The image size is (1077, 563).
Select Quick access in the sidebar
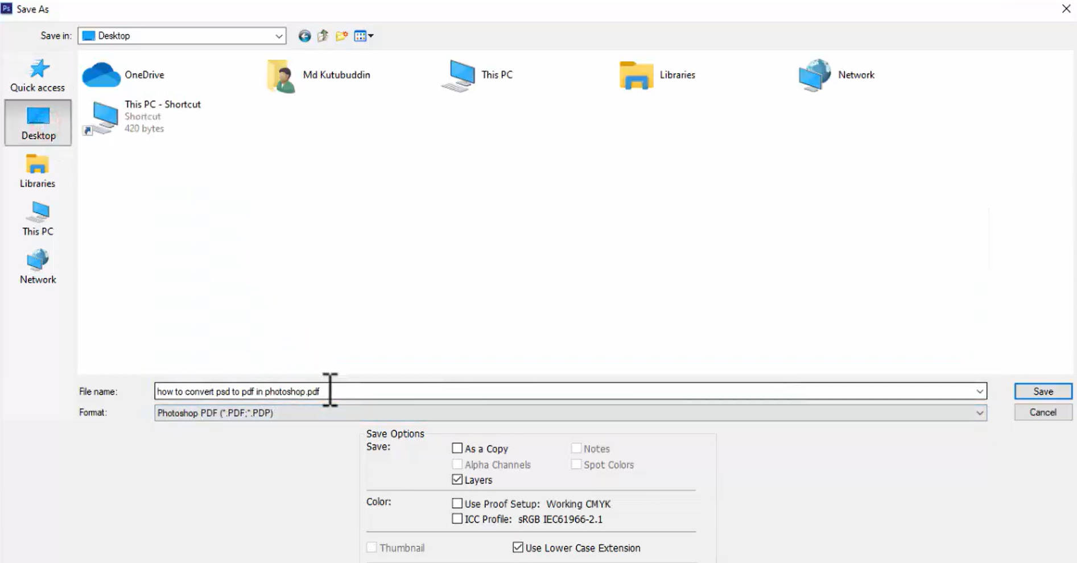point(38,75)
